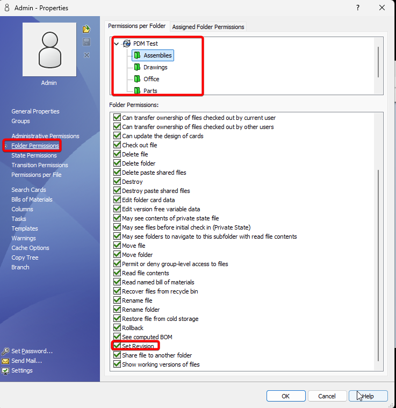This screenshot has width=396, height=408.
Task: Click the user icon in title bar
Action: click(x=7, y=8)
